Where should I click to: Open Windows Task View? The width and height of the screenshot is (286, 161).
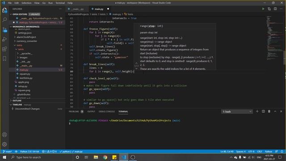click(x=86, y=157)
